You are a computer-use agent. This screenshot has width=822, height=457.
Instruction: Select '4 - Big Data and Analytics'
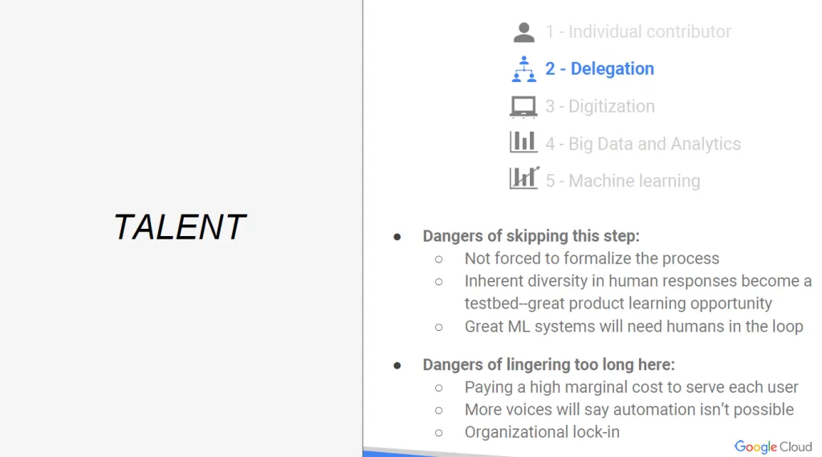pos(643,144)
